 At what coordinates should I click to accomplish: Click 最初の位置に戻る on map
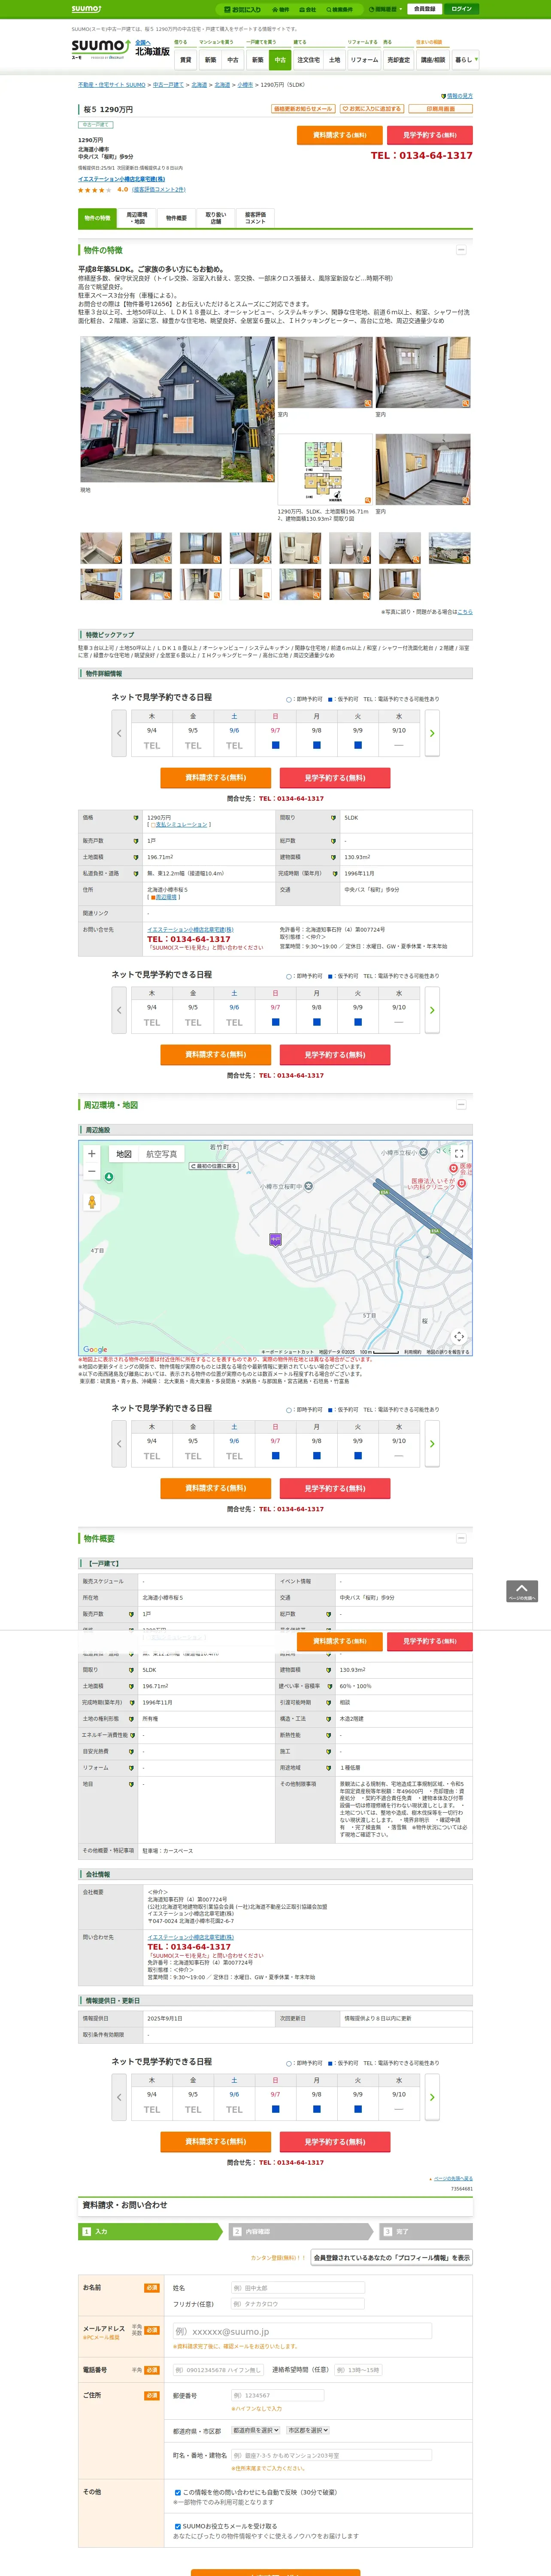tap(215, 1166)
